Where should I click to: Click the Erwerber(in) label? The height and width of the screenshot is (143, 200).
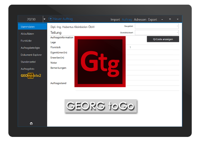tap(57, 58)
